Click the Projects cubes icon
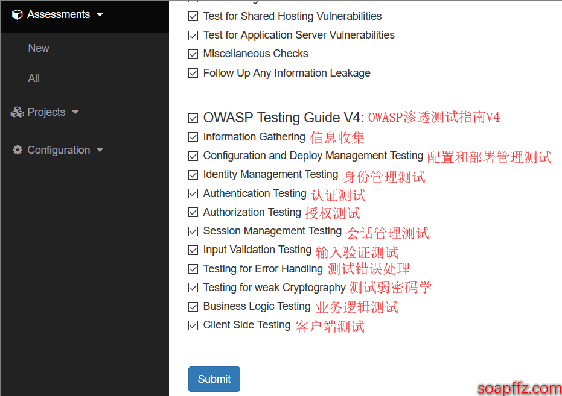The height and width of the screenshot is (396, 562). pos(17,112)
